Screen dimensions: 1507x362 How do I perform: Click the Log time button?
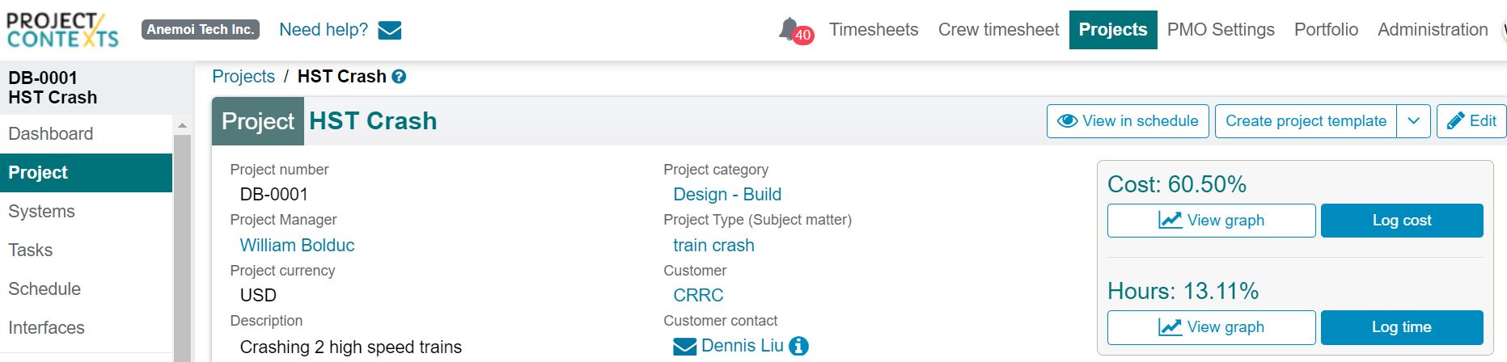[1402, 327]
